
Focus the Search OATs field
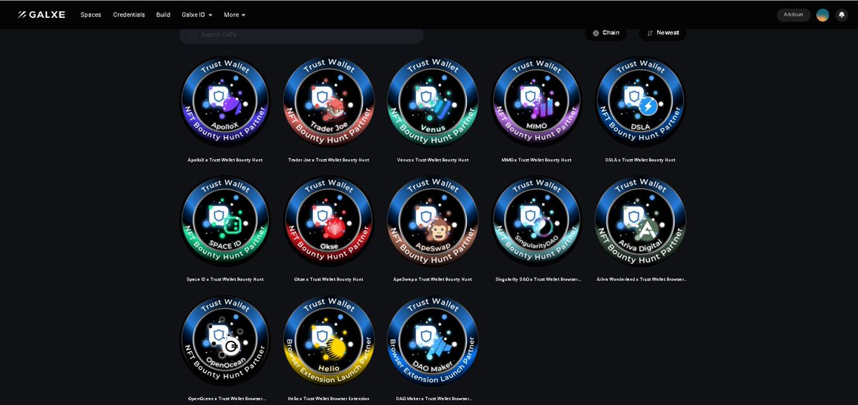pyautogui.click(x=302, y=34)
